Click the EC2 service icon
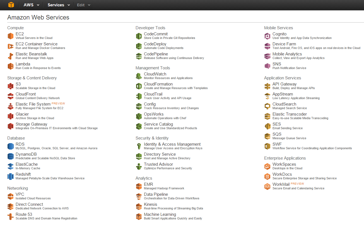This screenshot has width=364, height=225. click(x=11, y=36)
